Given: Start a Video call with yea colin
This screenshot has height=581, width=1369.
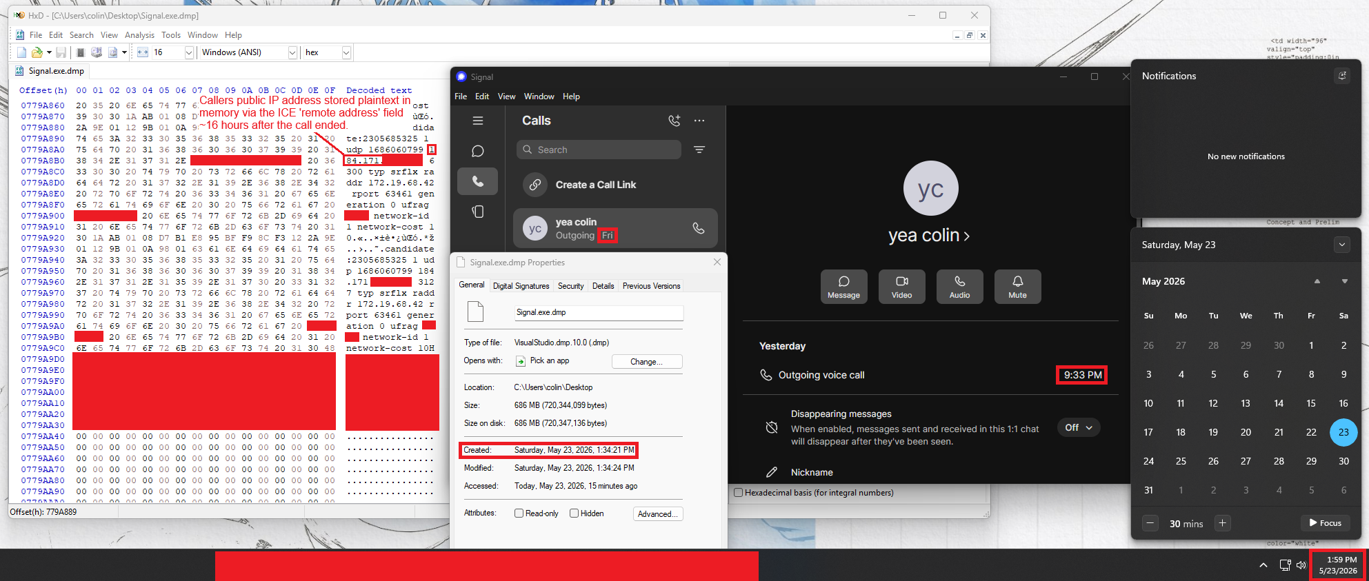Looking at the screenshot, I should [901, 287].
